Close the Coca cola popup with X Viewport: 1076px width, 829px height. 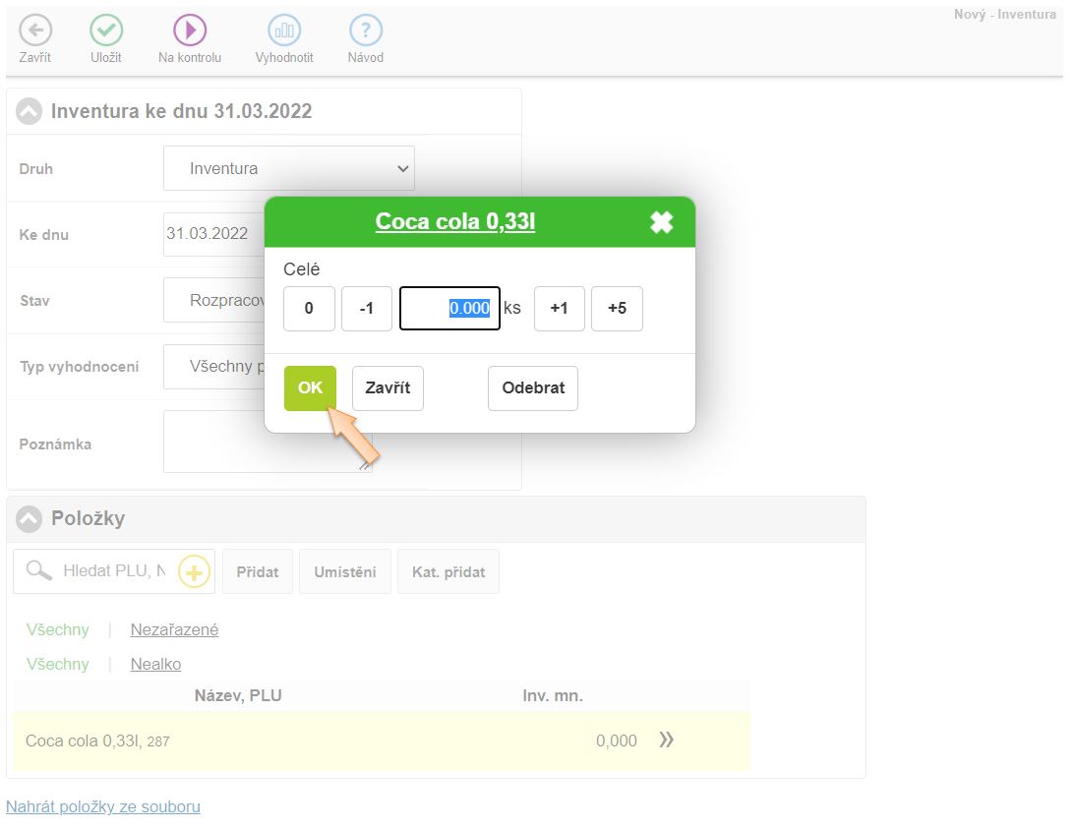click(662, 222)
